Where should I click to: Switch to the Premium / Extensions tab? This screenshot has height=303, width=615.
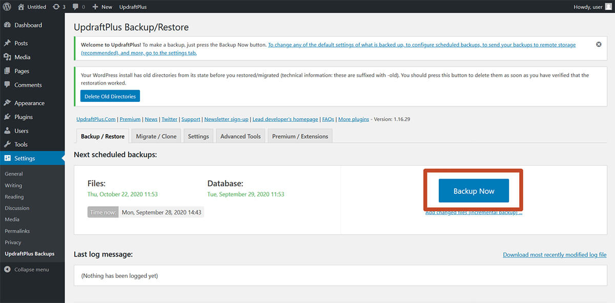point(300,136)
